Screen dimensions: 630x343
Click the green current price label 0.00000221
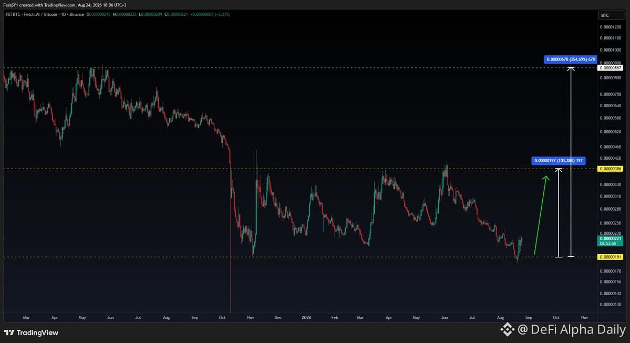pyautogui.click(x=611, y=238)
